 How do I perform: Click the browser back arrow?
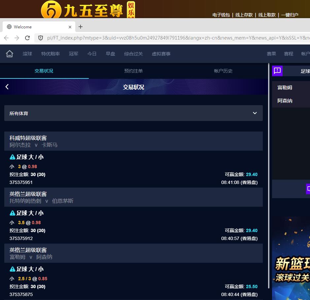coord(6,38)
